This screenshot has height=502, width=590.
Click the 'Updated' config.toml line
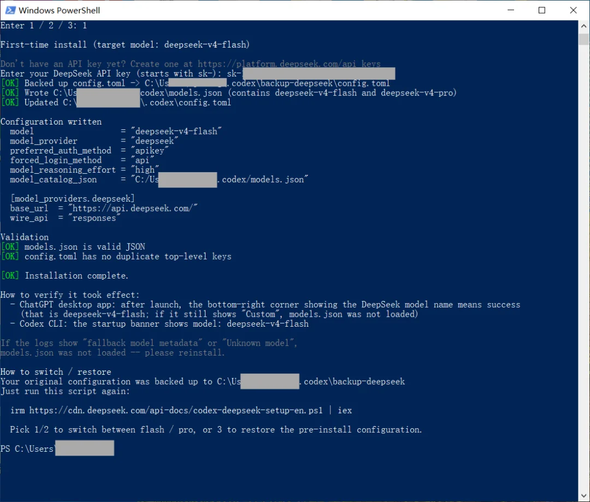coord(115,103)
